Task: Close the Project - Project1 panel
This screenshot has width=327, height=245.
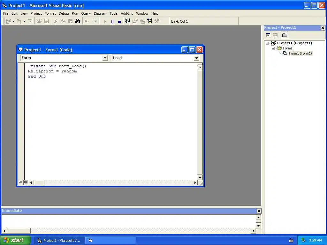Action: tap(323, 28)
